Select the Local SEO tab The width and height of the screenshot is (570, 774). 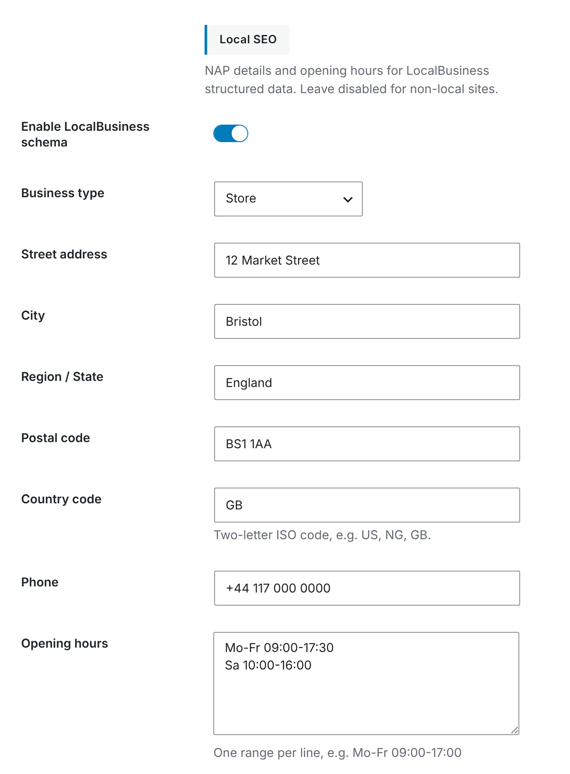coord(247,40)
